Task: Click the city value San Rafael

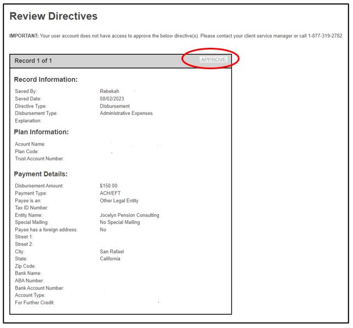Action: [112, 252]
